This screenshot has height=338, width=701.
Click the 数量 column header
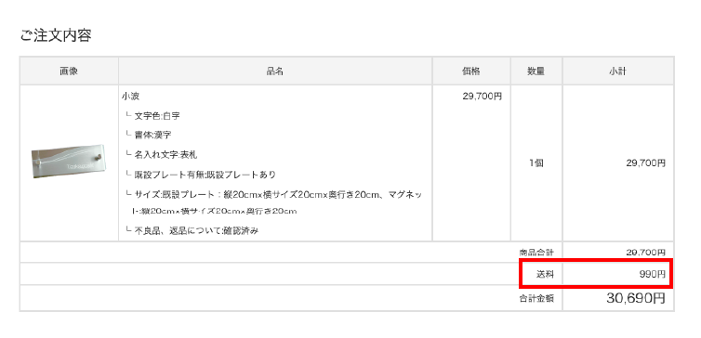536,71
